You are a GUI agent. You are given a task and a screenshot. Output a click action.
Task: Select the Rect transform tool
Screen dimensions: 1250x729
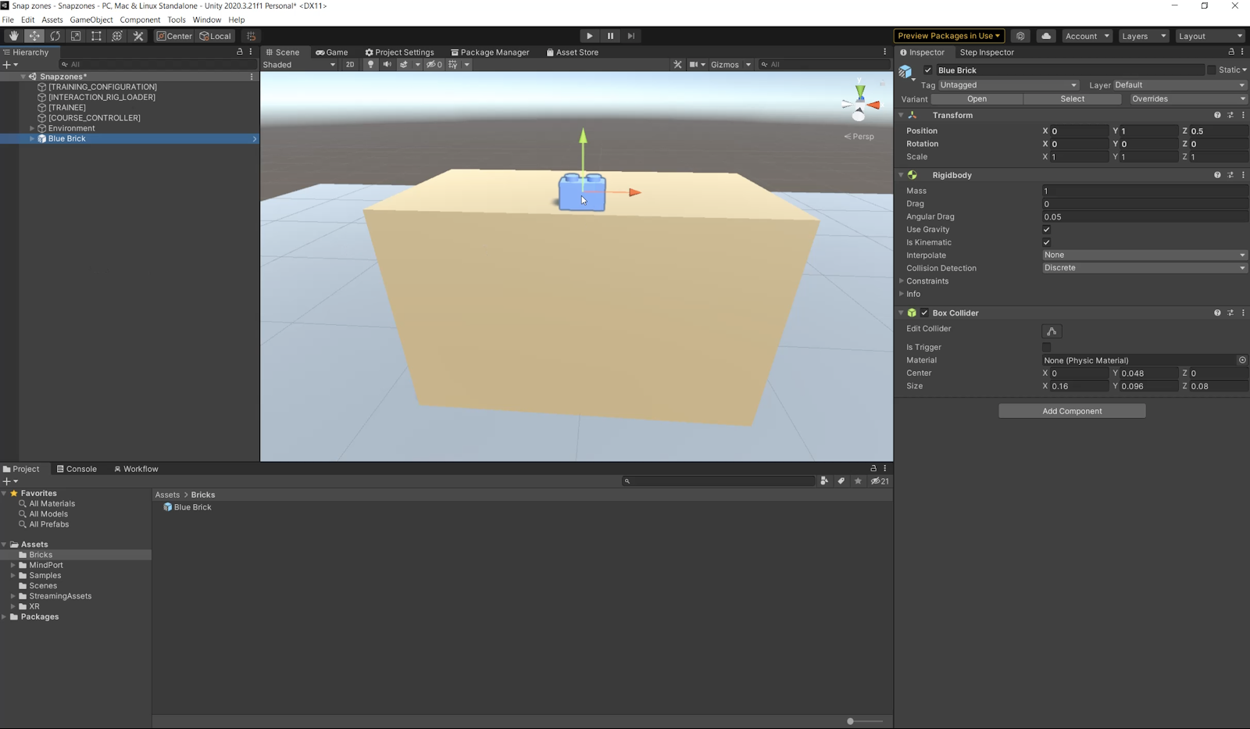[x=96, y=36]
